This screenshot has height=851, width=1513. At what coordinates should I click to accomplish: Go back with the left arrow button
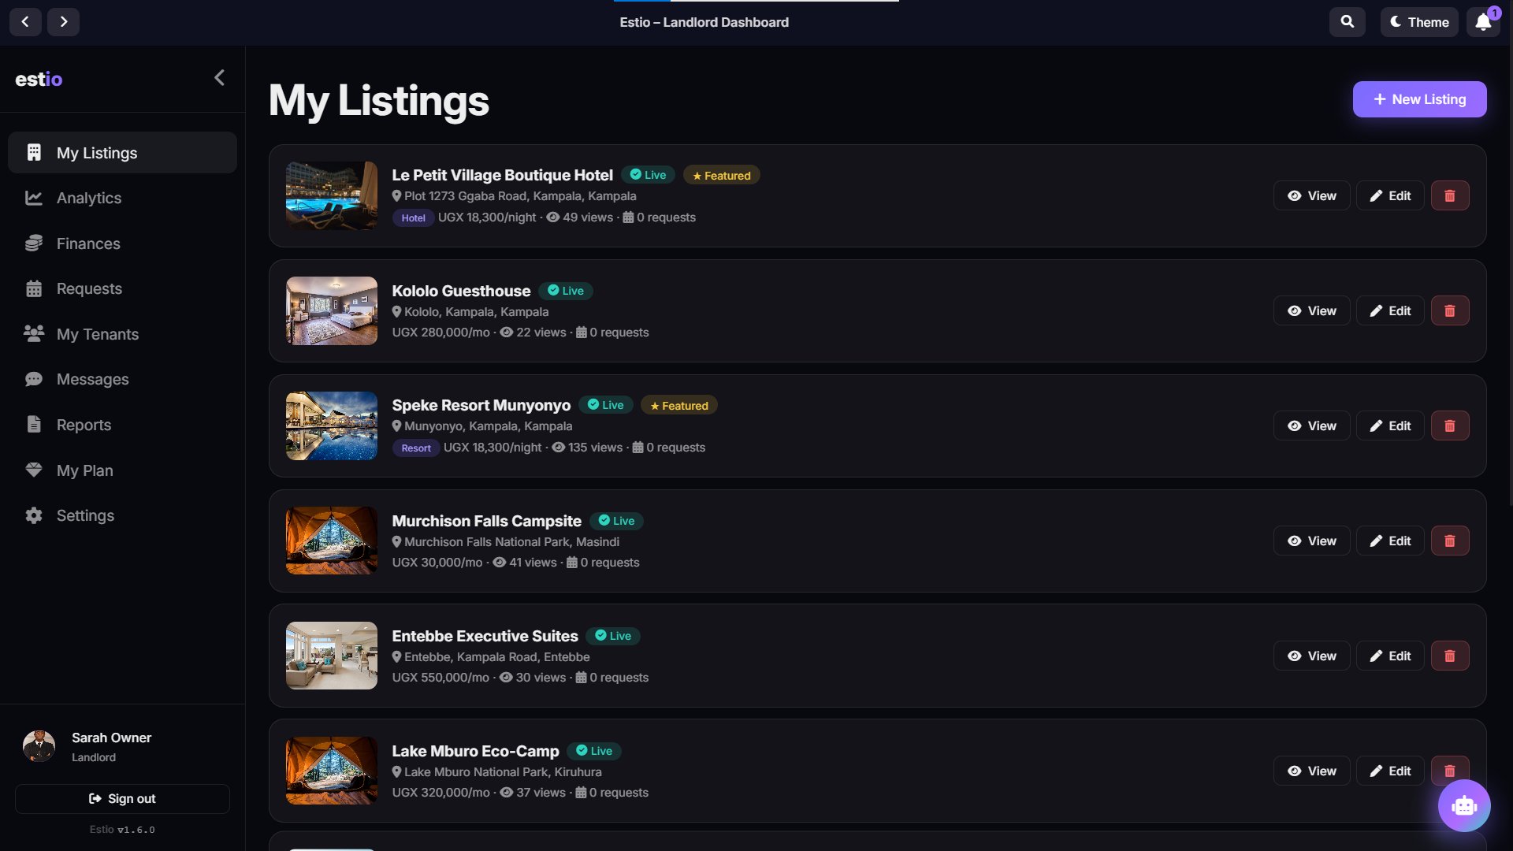coord(25,22)
